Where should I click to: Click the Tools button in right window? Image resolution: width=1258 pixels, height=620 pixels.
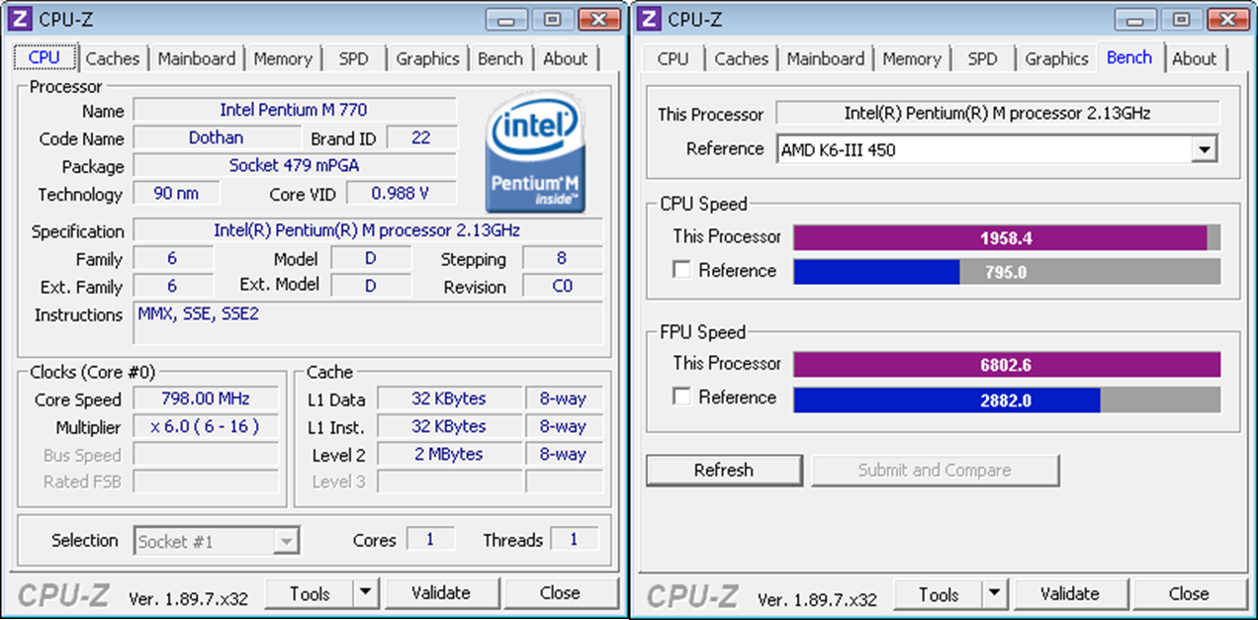coord(939,594)
